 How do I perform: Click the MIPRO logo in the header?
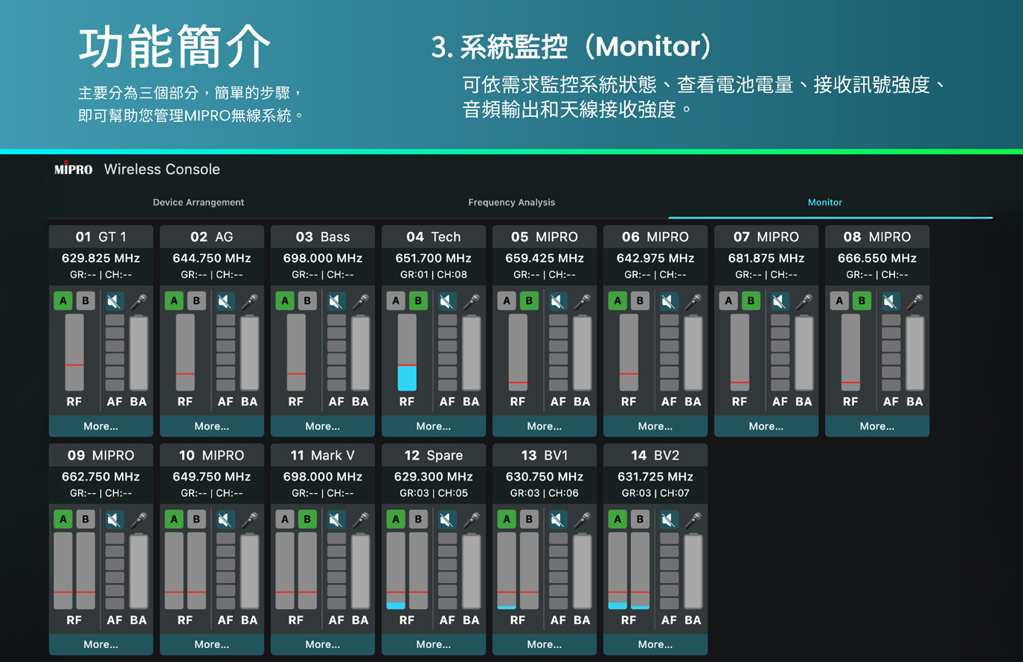pos(74,169)
